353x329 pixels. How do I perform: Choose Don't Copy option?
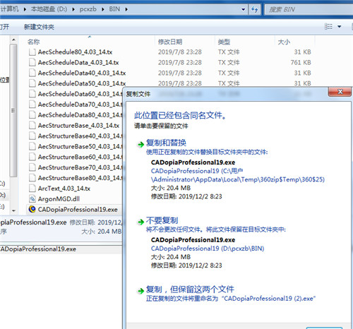tap(162, 220)
